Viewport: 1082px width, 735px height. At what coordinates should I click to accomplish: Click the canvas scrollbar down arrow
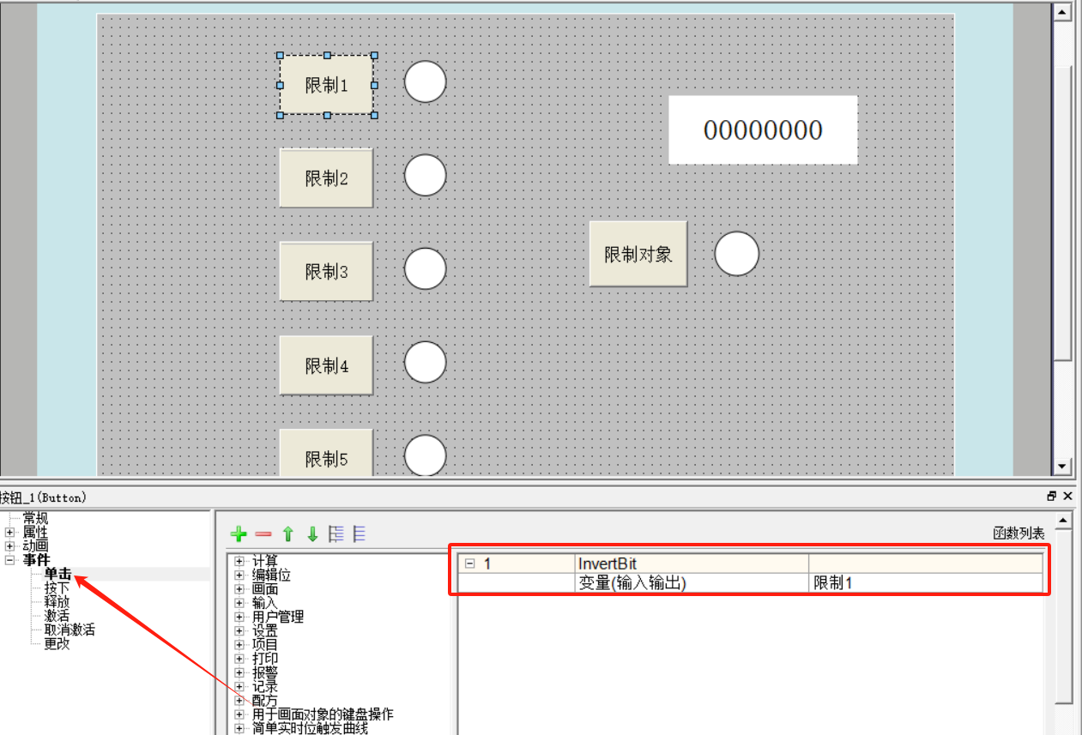[x=1062, y=466]
